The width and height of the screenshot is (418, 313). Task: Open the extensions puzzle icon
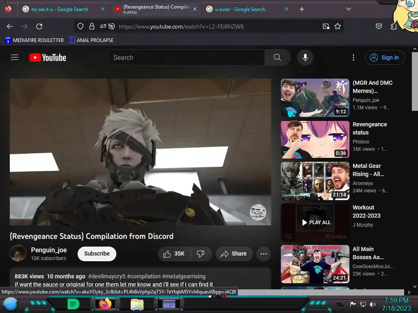[394, 26]
